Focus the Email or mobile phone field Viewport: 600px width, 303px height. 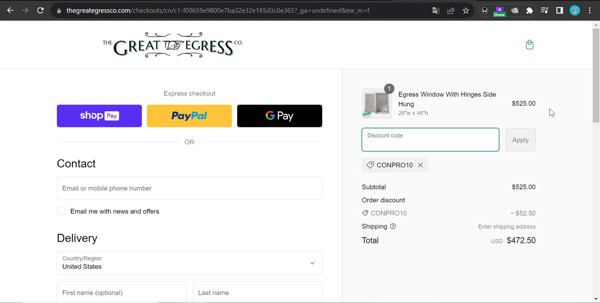[190, 188]
